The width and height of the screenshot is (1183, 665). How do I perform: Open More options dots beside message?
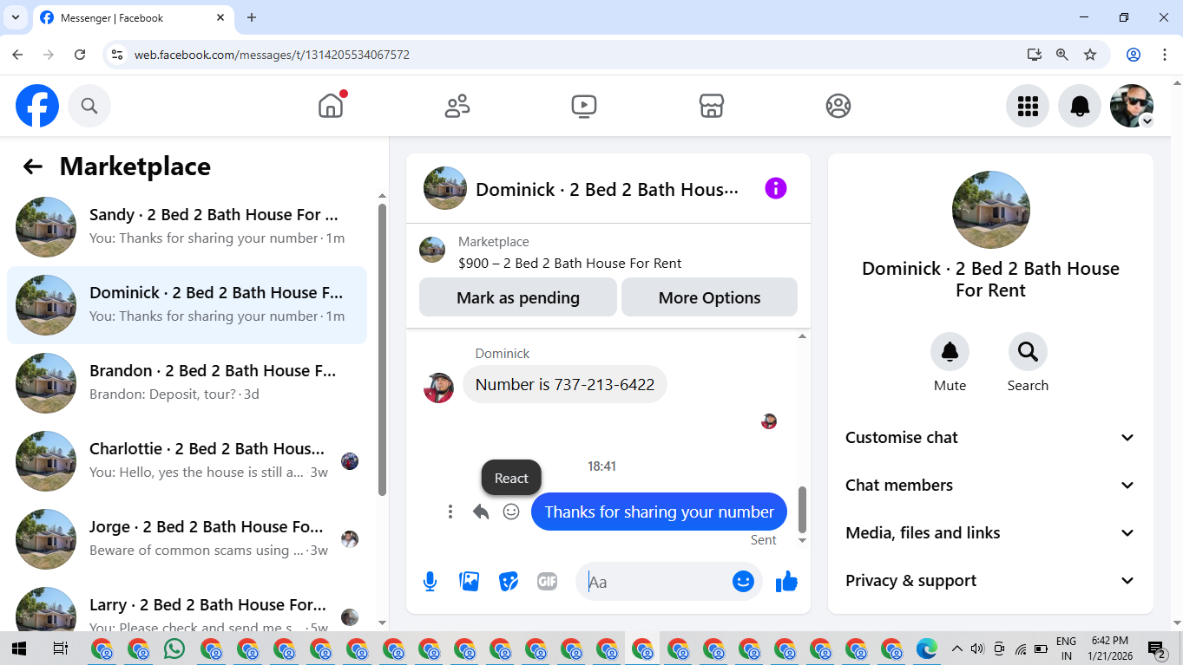(x=450, y=512)
